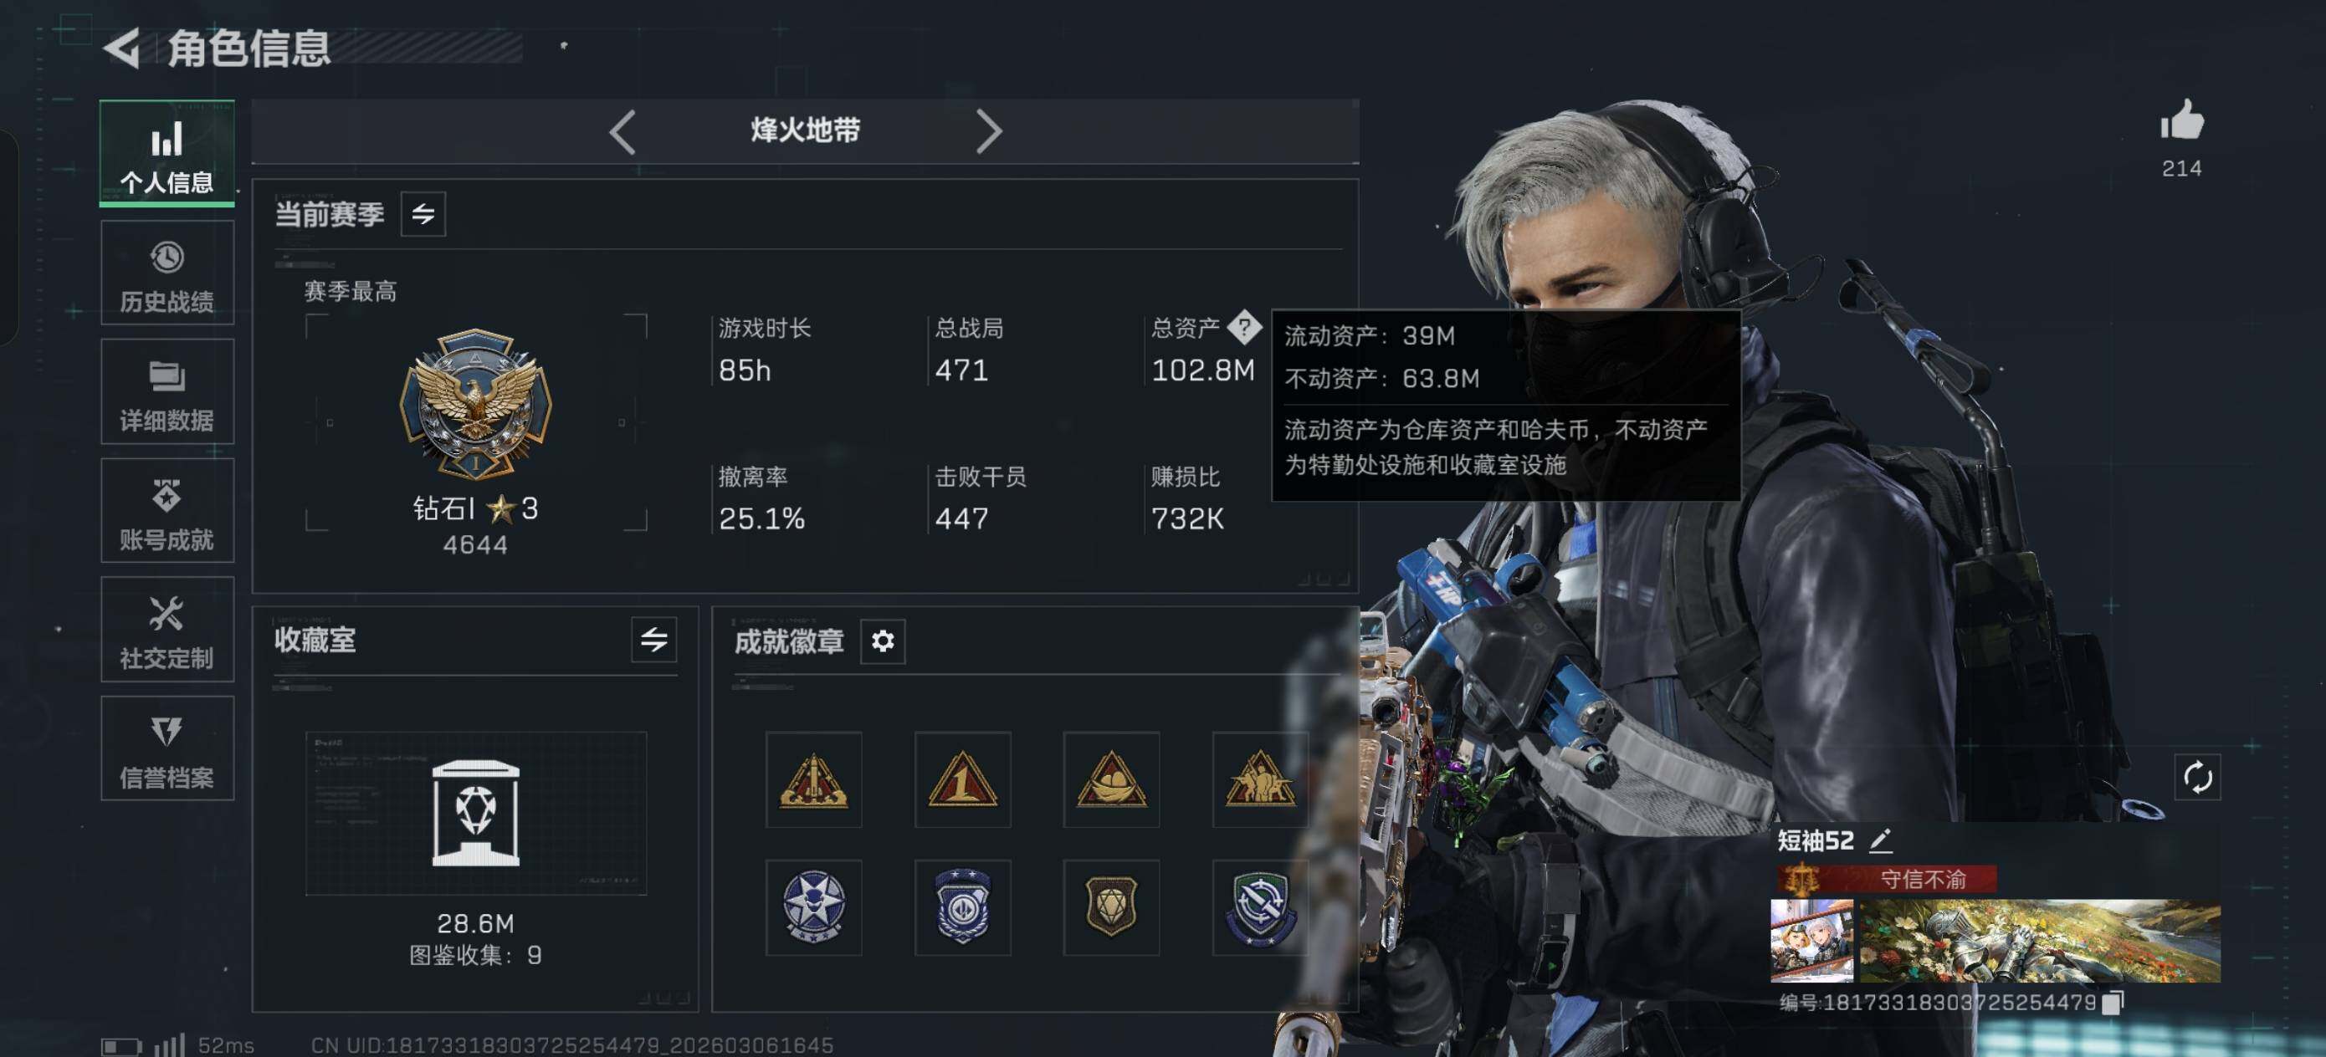View the 信誉档案 credit record

click(167, 748)
